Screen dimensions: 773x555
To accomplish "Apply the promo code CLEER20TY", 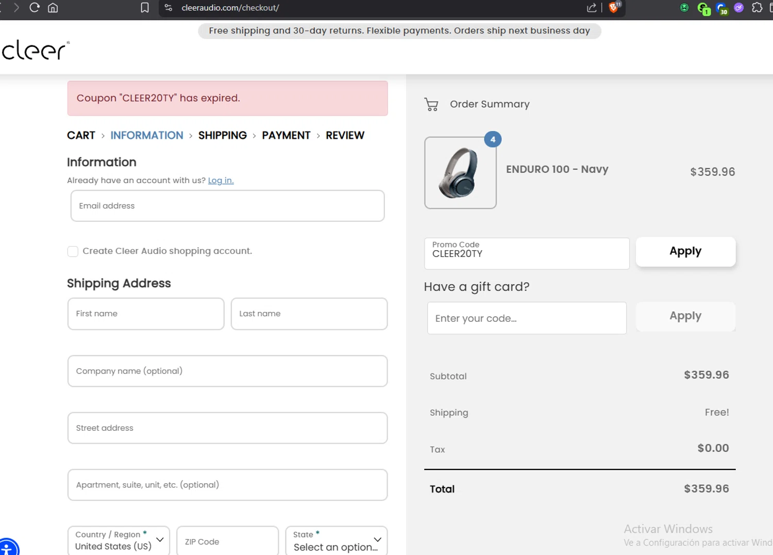I will pyautogui.click(x=685, y=252).
